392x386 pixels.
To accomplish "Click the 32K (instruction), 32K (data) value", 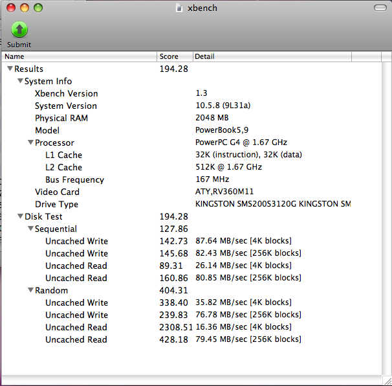I will 248,155.
